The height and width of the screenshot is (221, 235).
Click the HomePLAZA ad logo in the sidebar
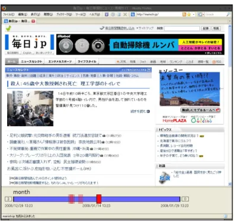174,120
